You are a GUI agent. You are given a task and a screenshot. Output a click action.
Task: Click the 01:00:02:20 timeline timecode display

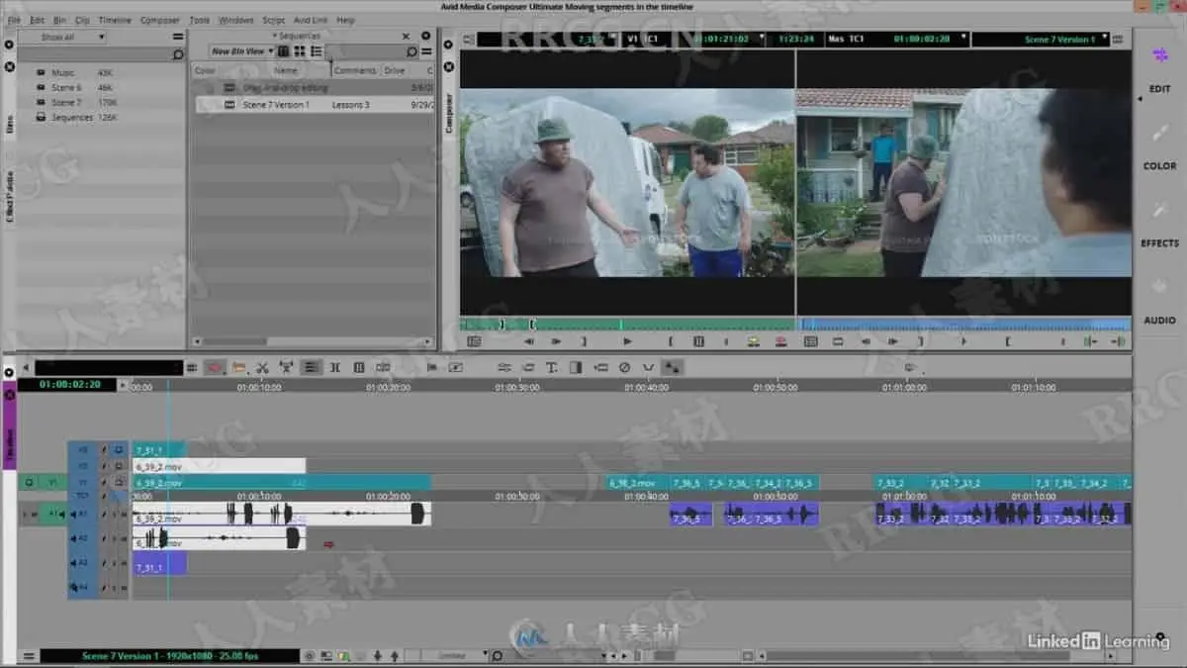(69, 385)
